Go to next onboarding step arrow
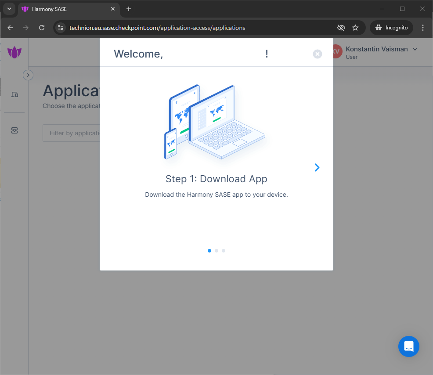Screen dimensions: 433x375 pos(317,167)
